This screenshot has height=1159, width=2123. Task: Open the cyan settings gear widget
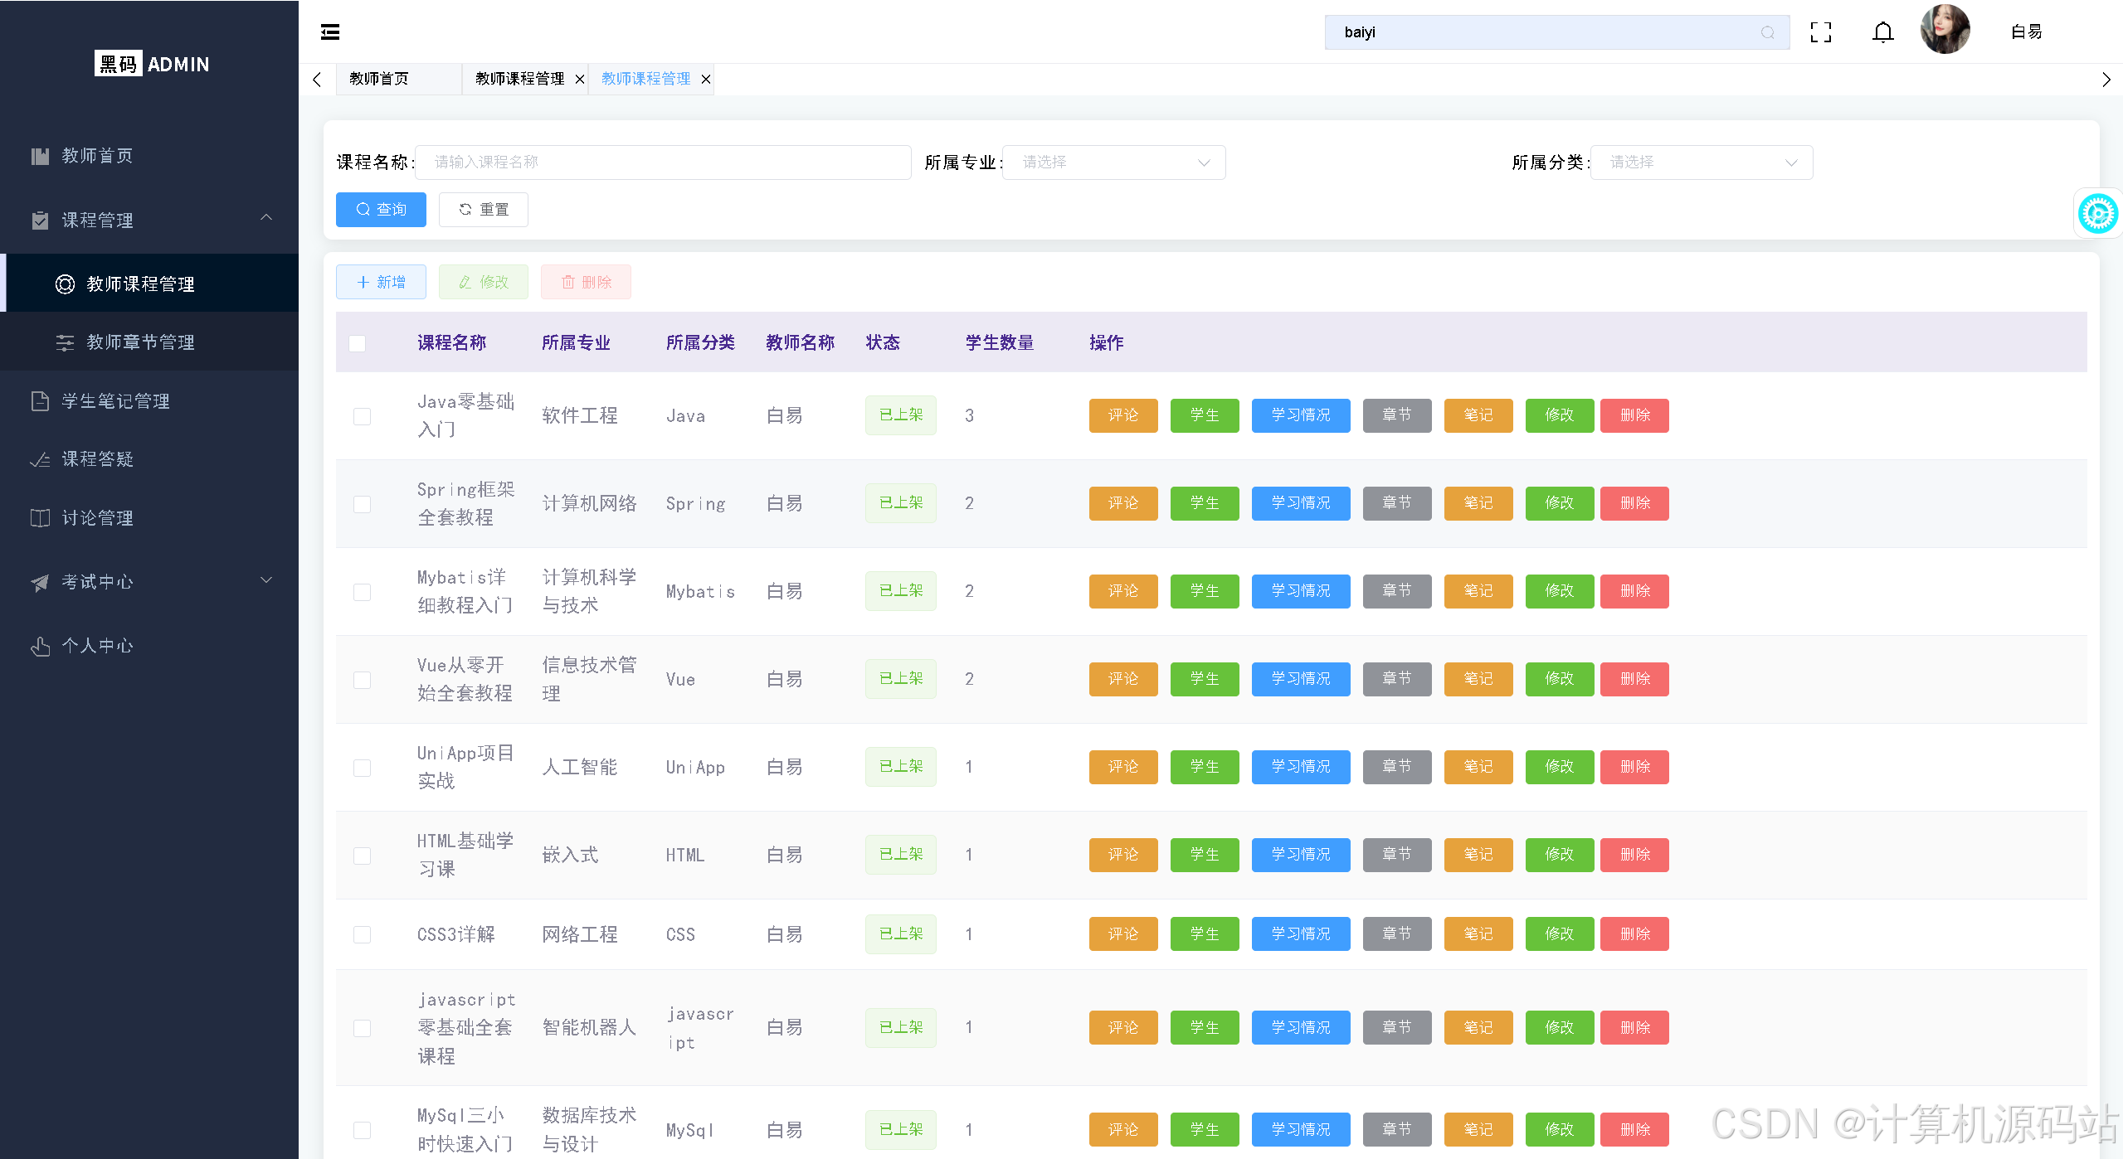click(x=2096, y=214)
